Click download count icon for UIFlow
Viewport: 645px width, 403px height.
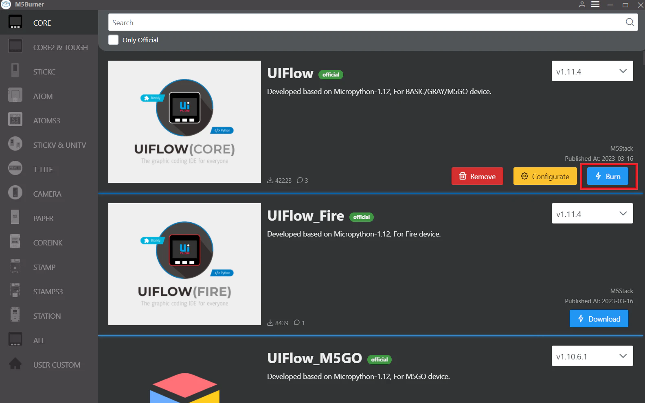tap(270, 180)
